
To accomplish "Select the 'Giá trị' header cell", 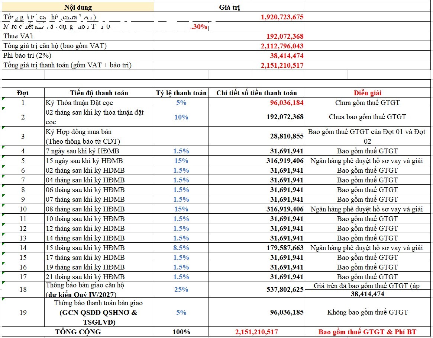I will [229, 7].
